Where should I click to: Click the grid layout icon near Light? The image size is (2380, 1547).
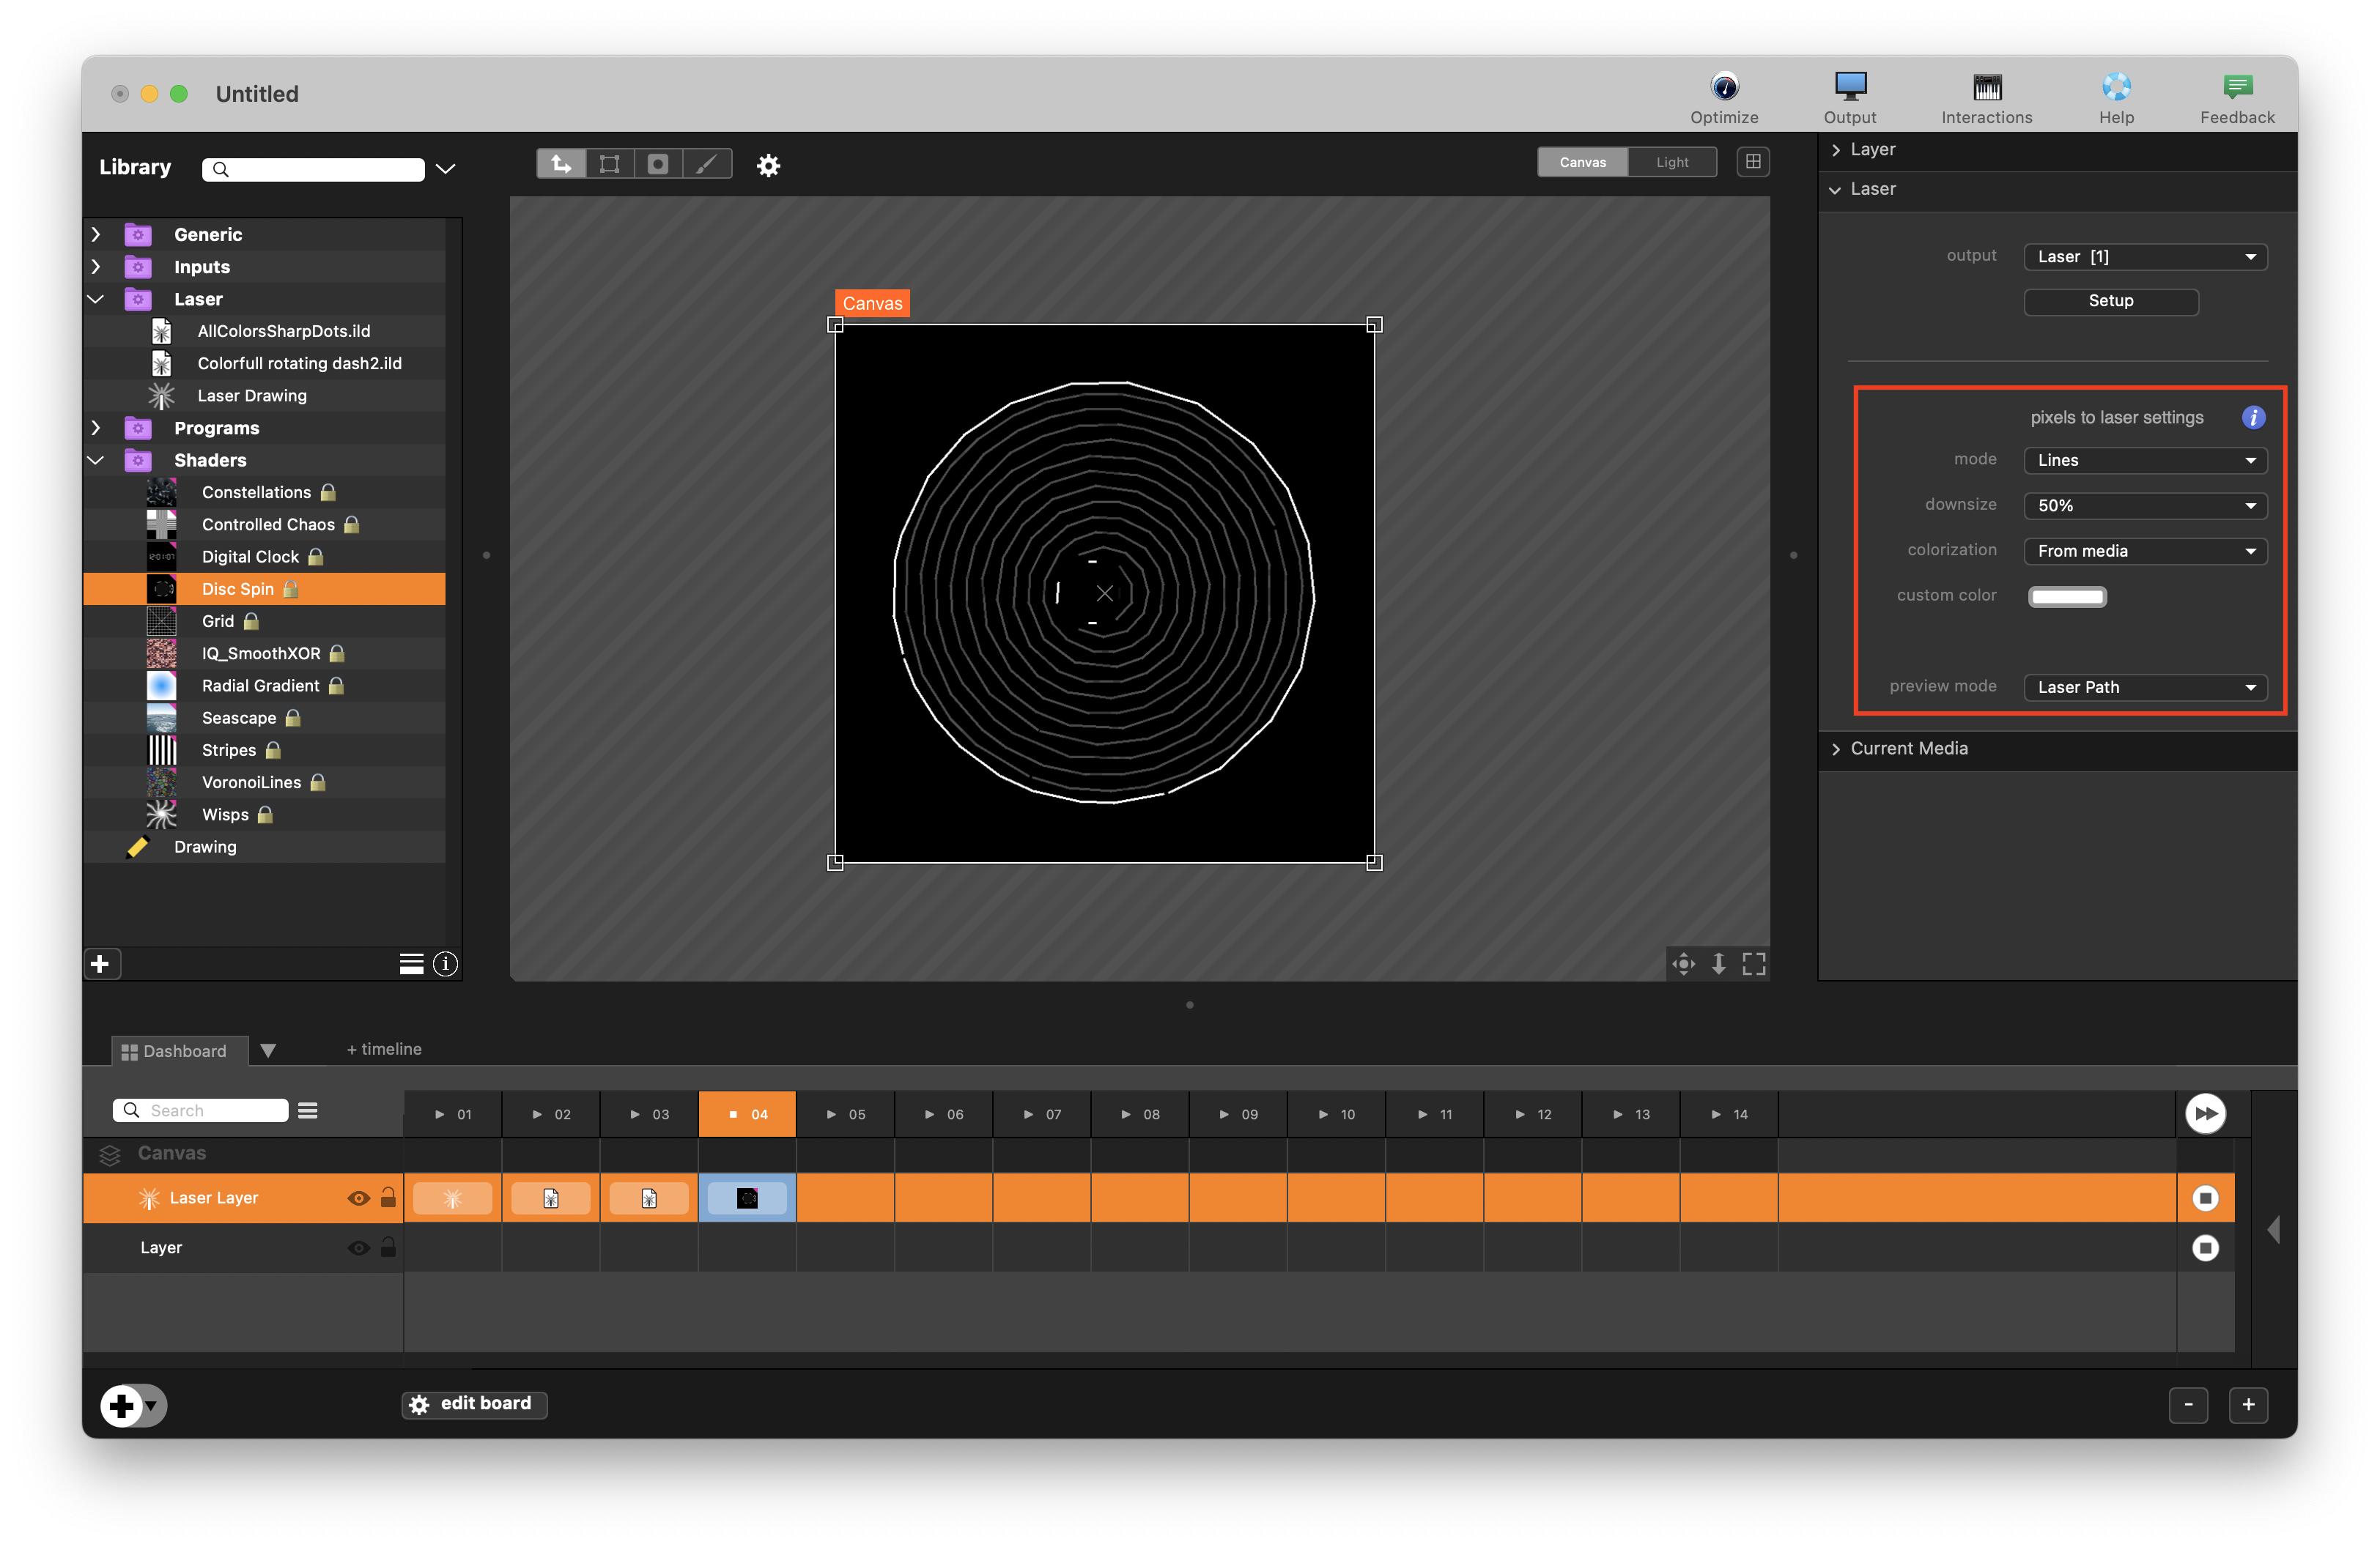pyautogui.click(x=1753, y=162)
